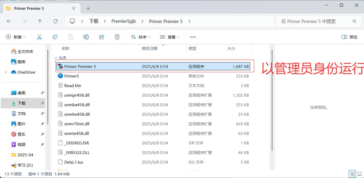The height and width of the screenshot is (178, 364).
Task: Click the Delete trash icon
Action: pos(117,37)
